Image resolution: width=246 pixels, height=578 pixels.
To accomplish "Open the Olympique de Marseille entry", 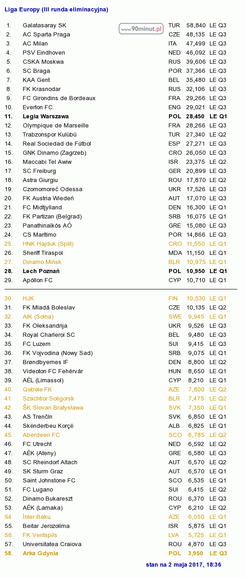I will pyautogui.click(x=56, y=126).
